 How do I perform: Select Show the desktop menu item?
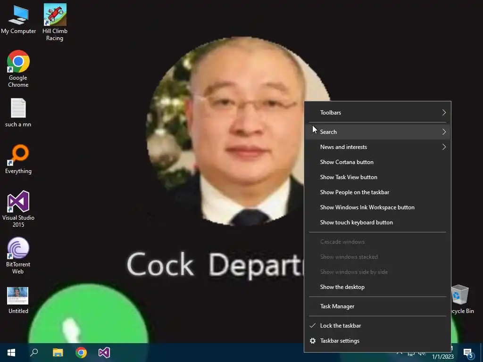377,287
